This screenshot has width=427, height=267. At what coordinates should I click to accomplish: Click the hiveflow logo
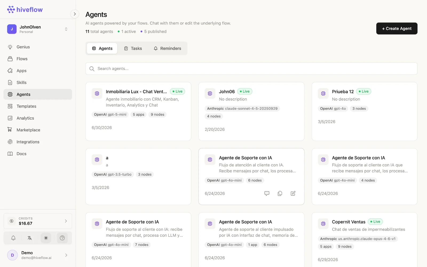pos(25,10)
